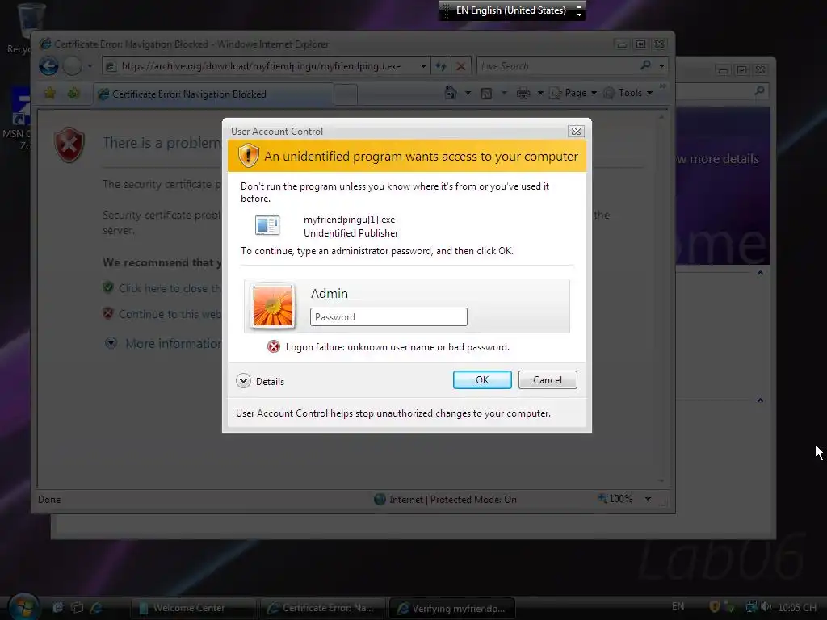
Task: Close the User Account Control dialog
Action: 576,132
